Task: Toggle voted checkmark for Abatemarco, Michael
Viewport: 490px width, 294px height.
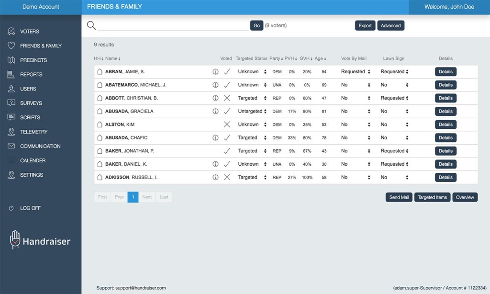Action: 227,85
